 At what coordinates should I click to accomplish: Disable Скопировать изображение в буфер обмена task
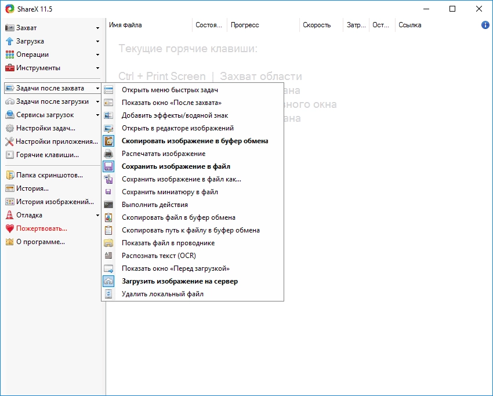[193, 141]
